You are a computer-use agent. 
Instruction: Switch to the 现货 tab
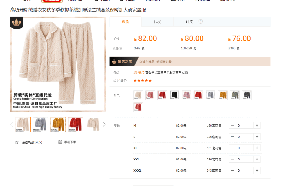click(x=126, y=22)
